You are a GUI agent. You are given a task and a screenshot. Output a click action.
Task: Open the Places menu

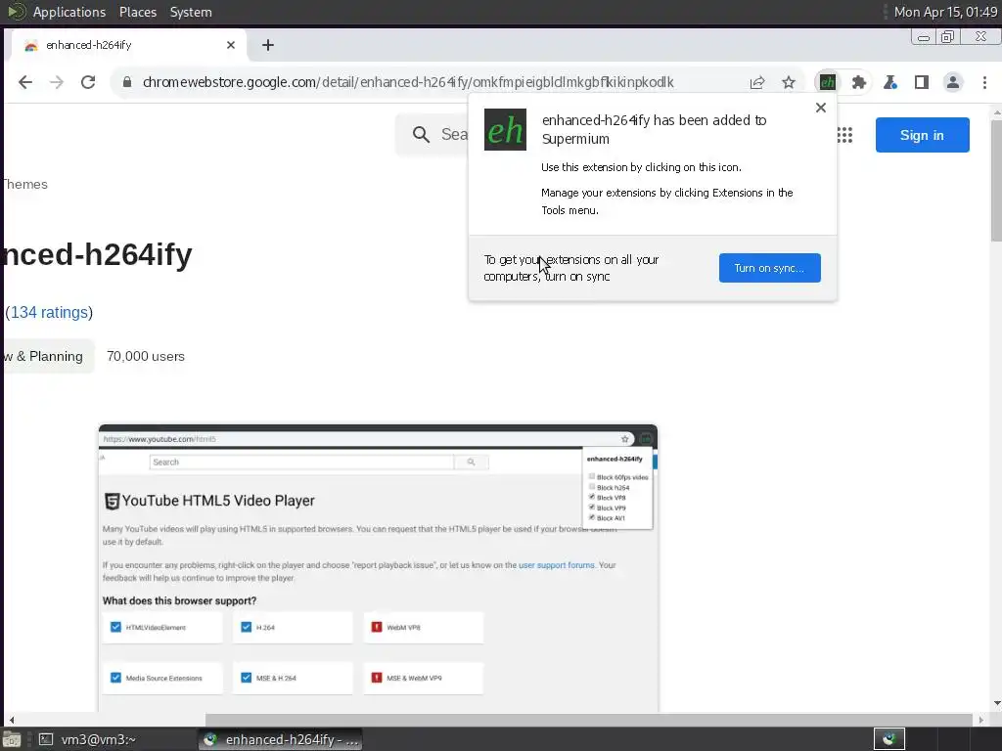137,12
